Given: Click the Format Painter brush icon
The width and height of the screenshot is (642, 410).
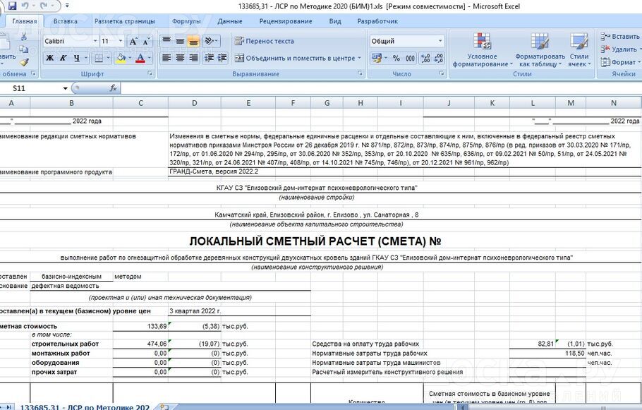Looking at the screenshot, I should click(x=23, y=61).
